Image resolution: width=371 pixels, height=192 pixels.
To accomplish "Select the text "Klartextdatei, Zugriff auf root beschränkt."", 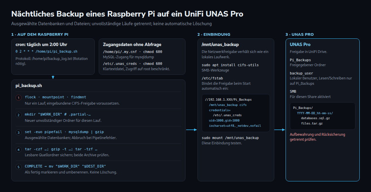I will pos(136,69).
